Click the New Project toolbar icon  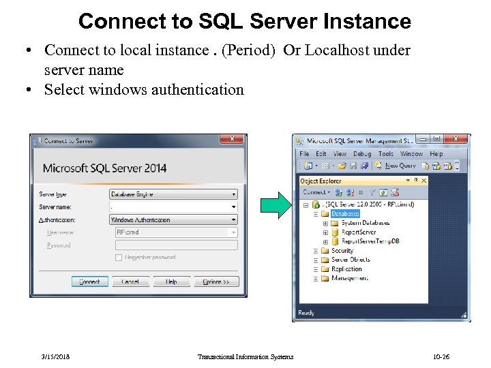point(308,166)
